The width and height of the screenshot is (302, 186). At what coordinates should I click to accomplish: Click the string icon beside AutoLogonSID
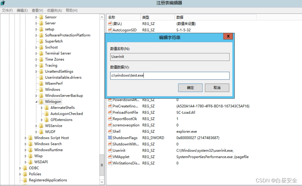click(x=110, y=30)
